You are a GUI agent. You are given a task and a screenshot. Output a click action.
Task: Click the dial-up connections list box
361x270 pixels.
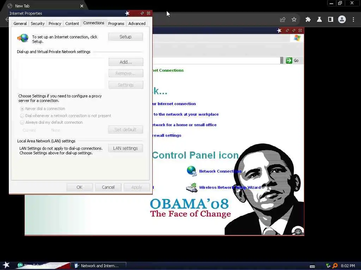61,73
